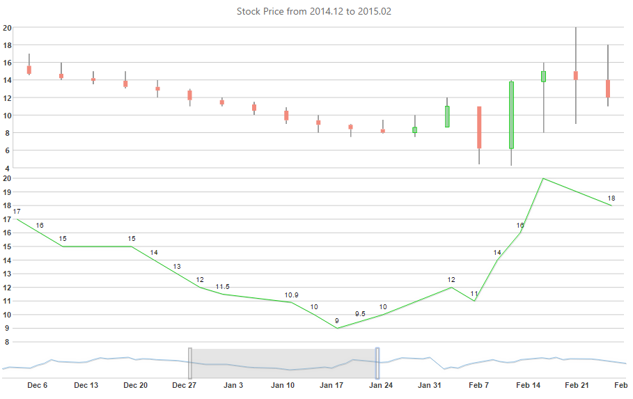633x399 pixels.
Task: Click the 'Feb 21' date axis label
Action: click(577, 385)
